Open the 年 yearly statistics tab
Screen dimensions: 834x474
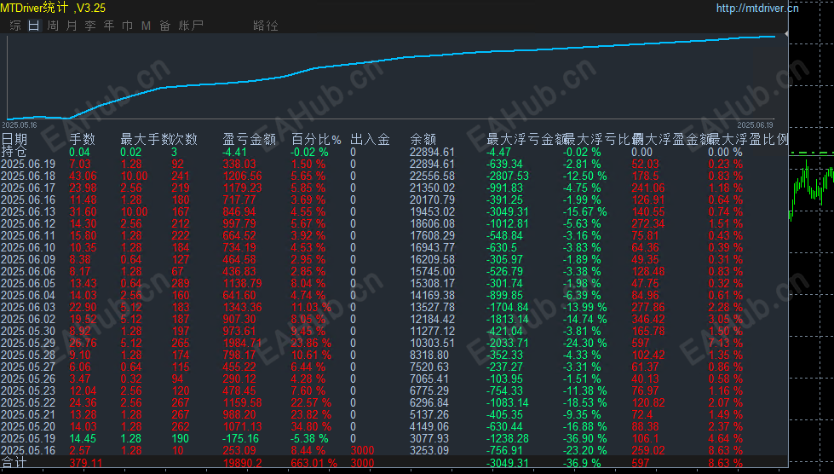point(108,26)
